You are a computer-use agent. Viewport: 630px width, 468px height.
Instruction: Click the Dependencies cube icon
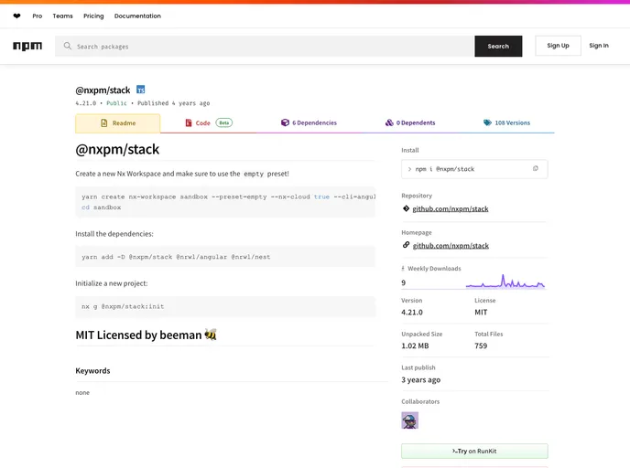tap(285, 122)
